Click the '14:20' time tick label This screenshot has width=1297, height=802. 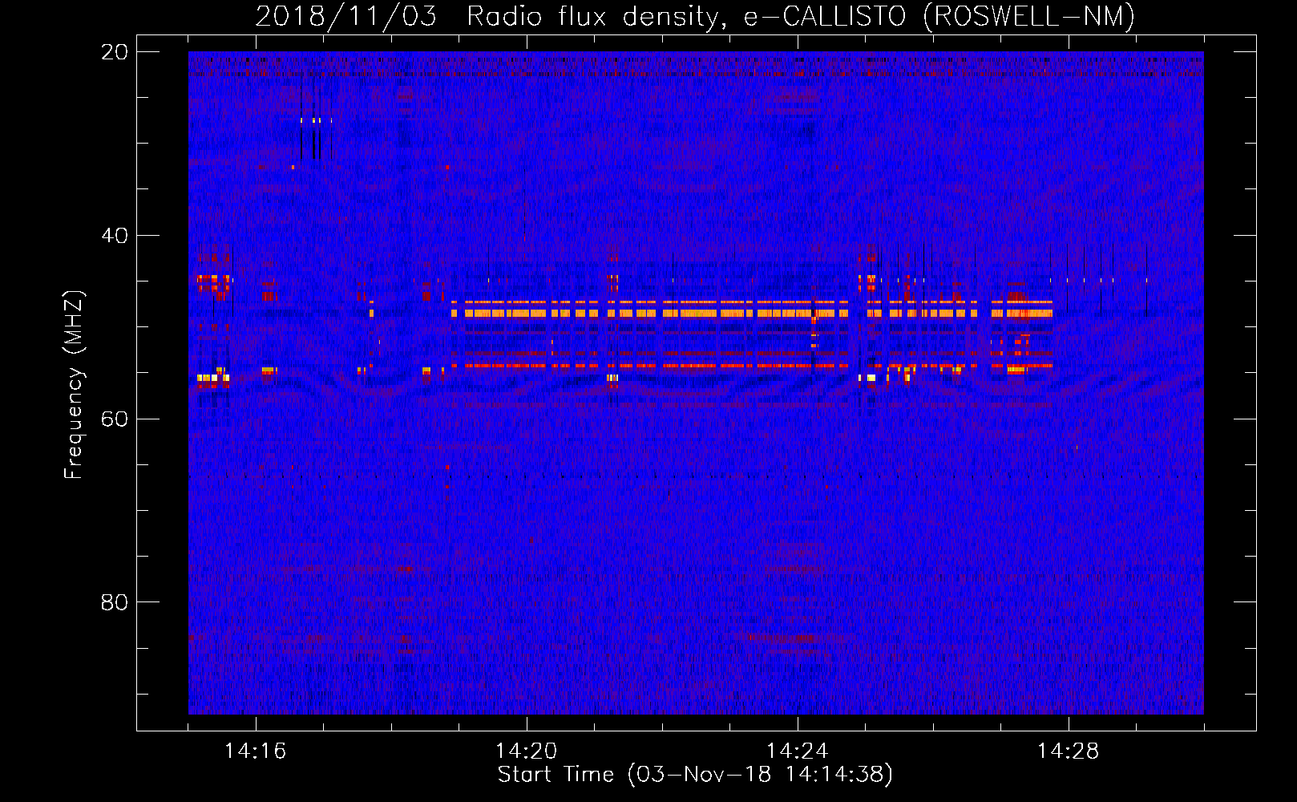click(527, 751)
